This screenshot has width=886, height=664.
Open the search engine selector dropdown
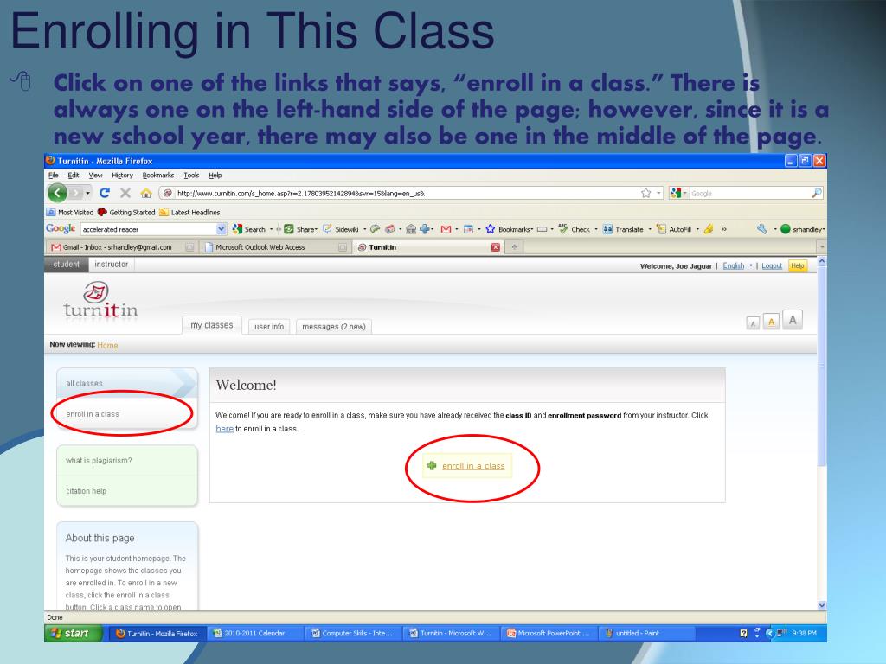point(678,193)
